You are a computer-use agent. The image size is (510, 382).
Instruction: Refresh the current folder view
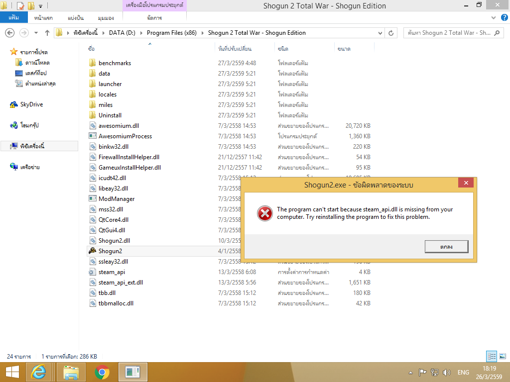click(x=391, y=33)
